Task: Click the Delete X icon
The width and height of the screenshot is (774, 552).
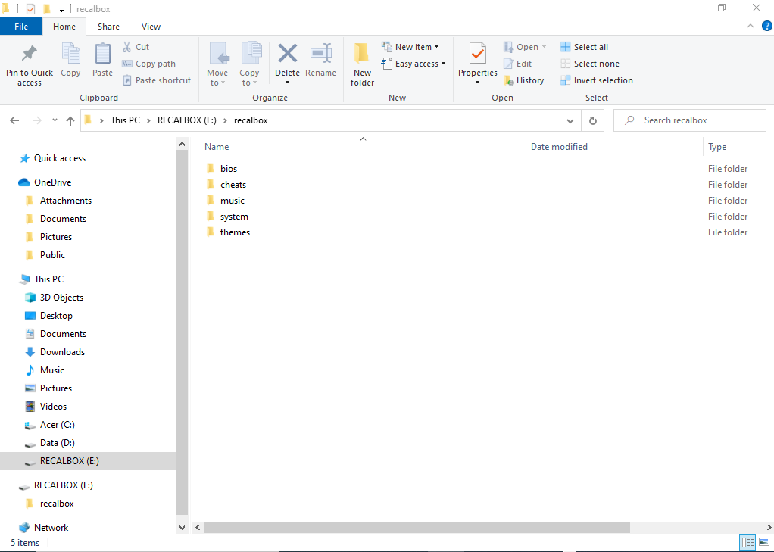Action: [x=287, y=53]
